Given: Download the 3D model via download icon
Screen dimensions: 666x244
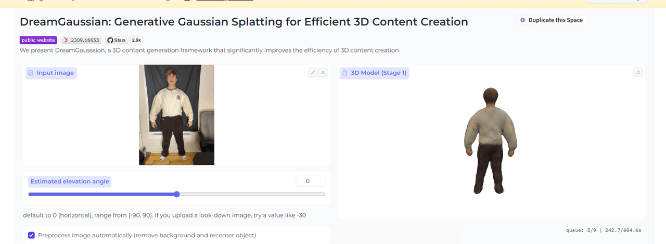Looking at the screenshot, I should click(638, 72).
